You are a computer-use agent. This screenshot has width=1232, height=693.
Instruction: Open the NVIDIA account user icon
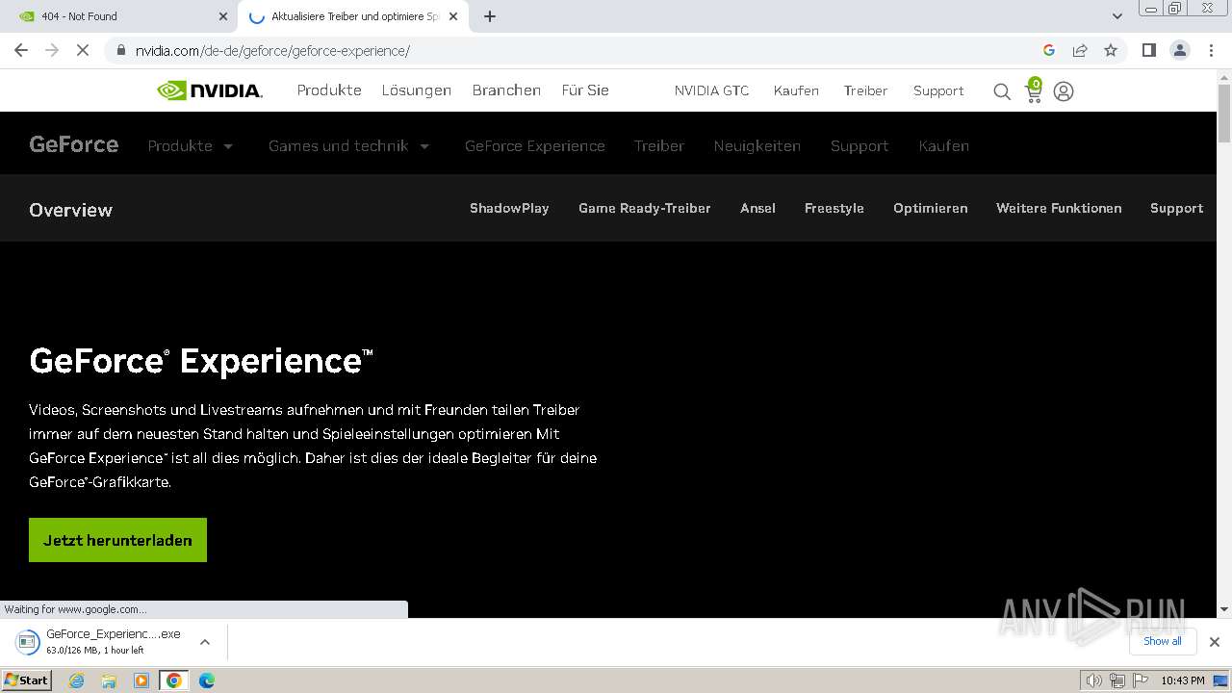point(1064,91)
